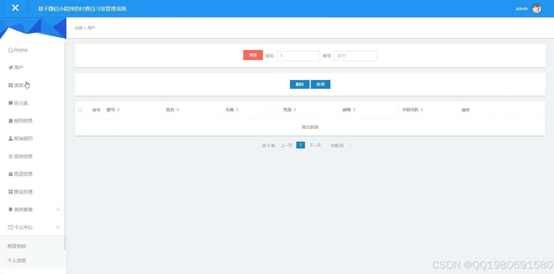The height and width of the screenshot is (274, 554).
Task: Click the system title in the header
Action: (x=82, y=9)
